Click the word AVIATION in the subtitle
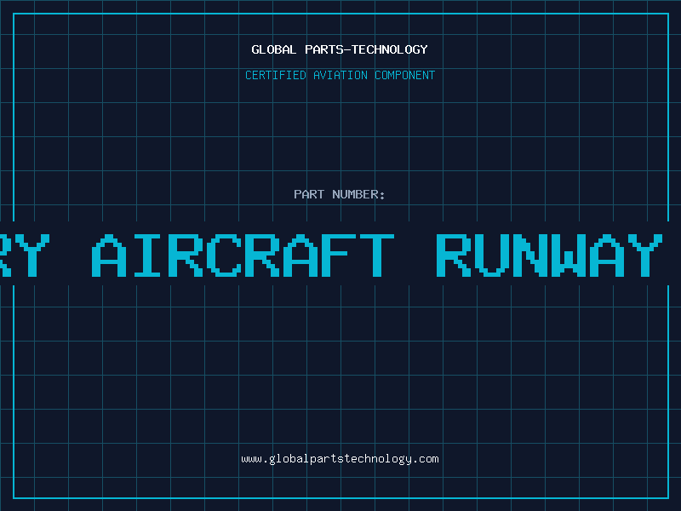The image size is (681, 511). point(342,75)
